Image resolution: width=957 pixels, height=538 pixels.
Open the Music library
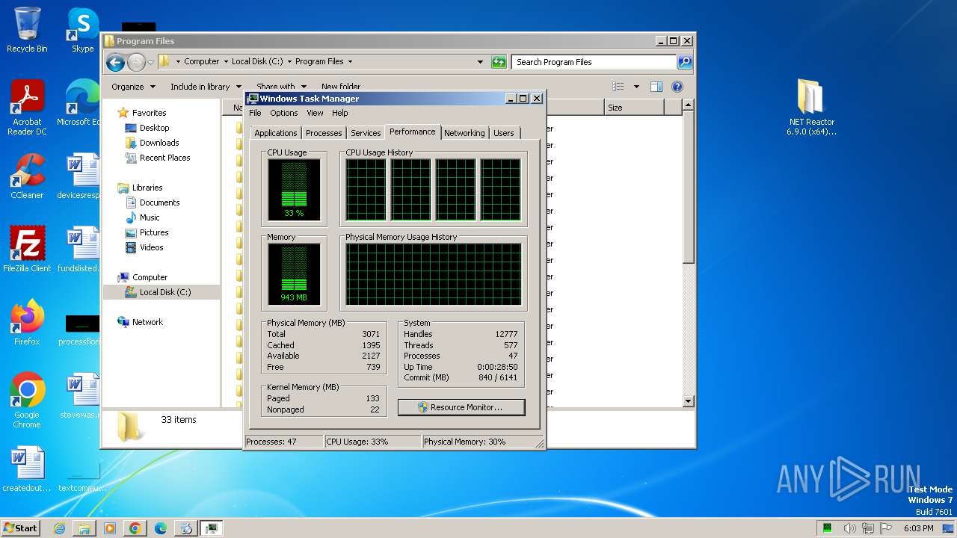[150, 217]
